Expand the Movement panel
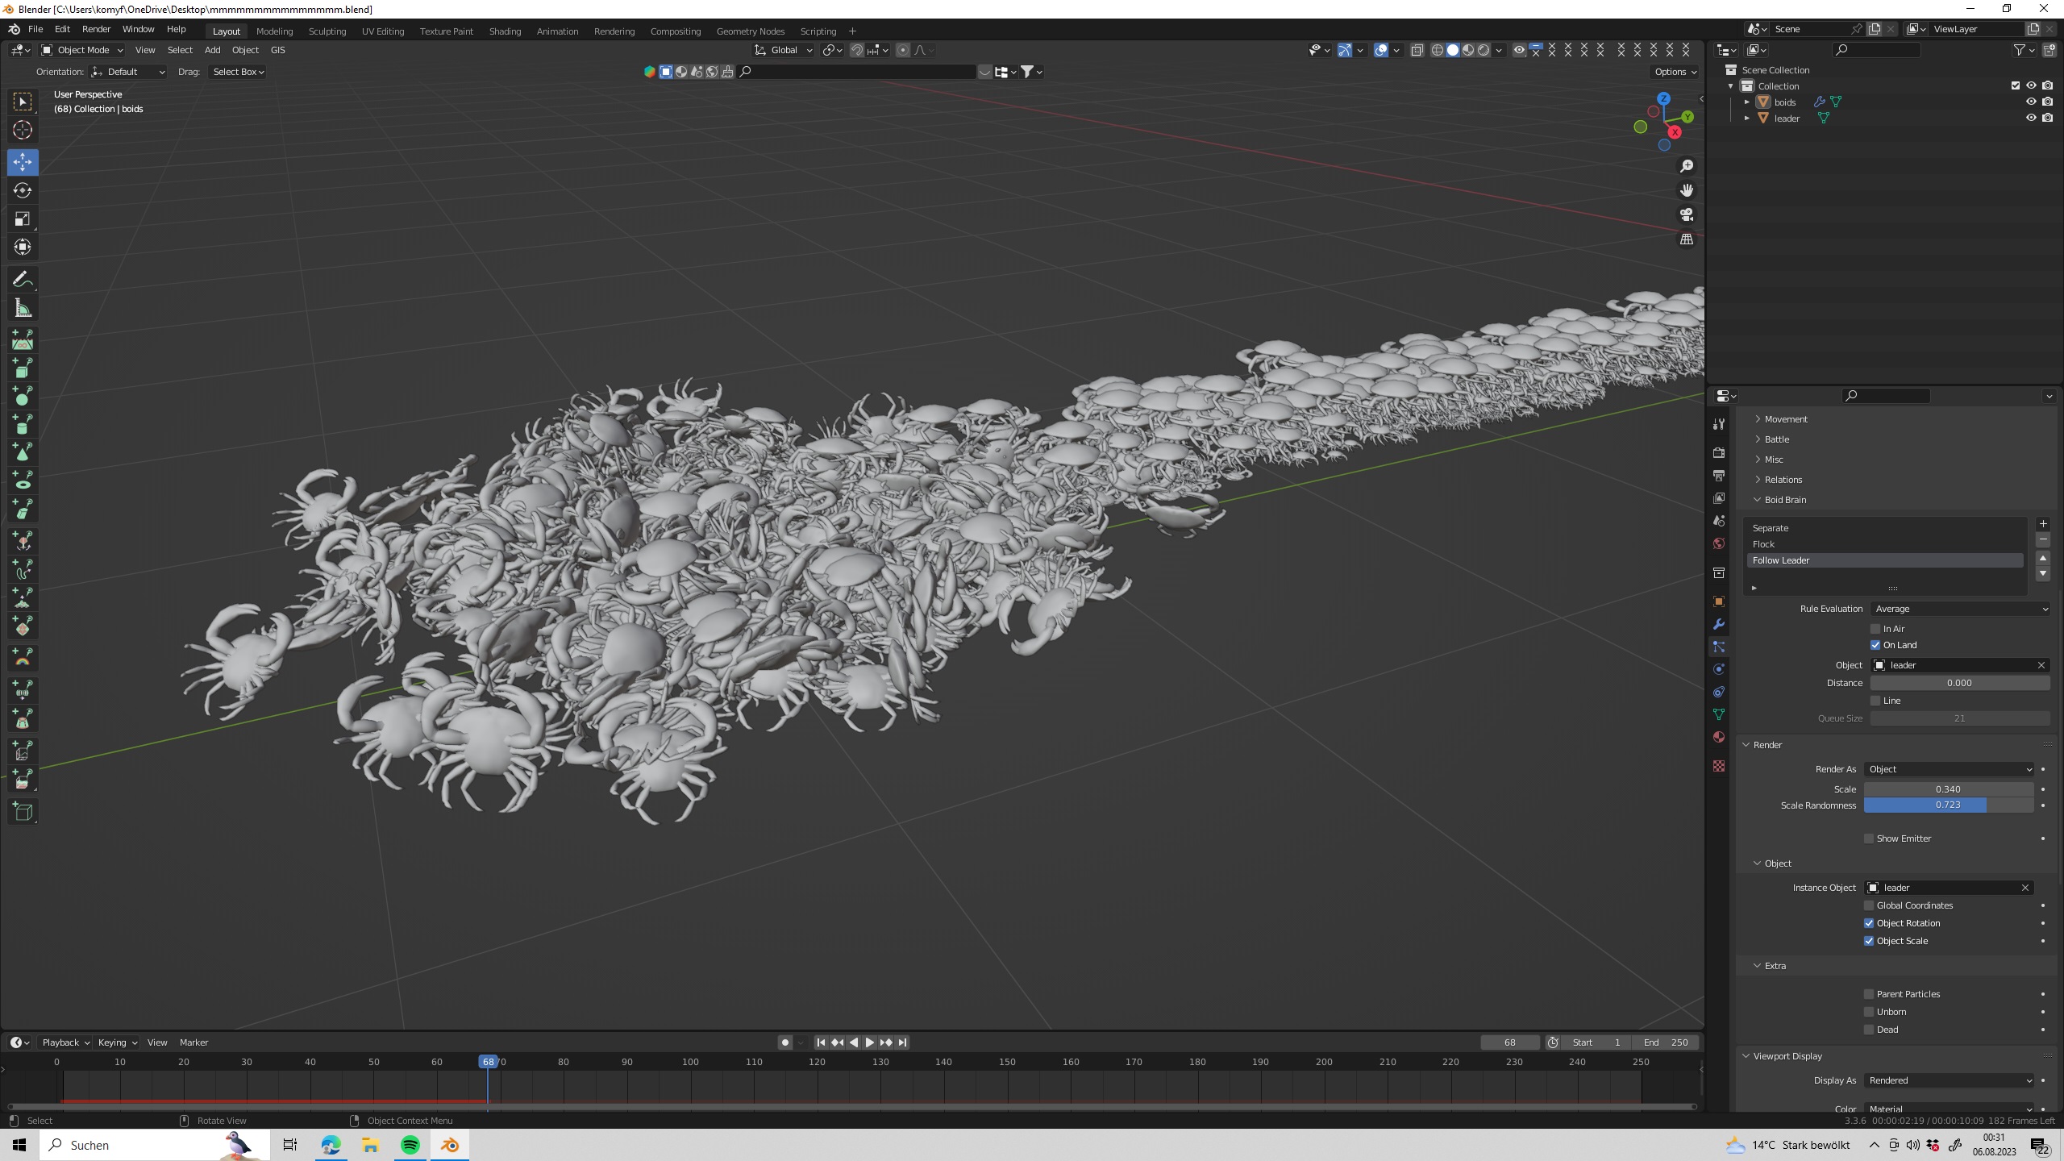Viewport: 2064px width, 1161px height. 1785,419
